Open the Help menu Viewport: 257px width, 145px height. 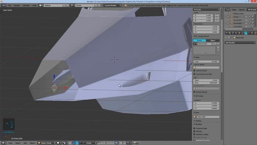34,5
